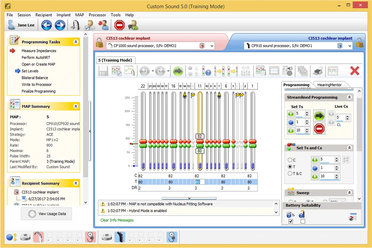The image size is (372, 248).
Task: Click the printer icon in MAP toolbar
Action: tap(318, 71)
